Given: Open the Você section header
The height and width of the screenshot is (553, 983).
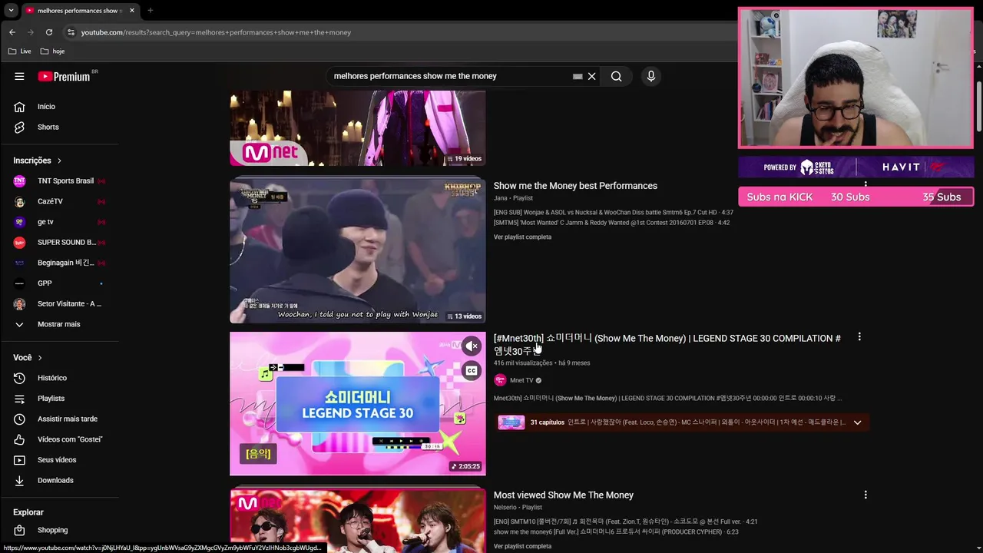Looking at the screenshot, I should [28, 357].
